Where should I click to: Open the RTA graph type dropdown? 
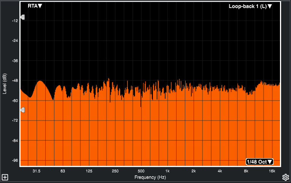[35, 6]
